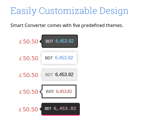Click BDT label in the outlined tooltip
The height and width of the screenshot is (121, 143).
coord(50,91)
